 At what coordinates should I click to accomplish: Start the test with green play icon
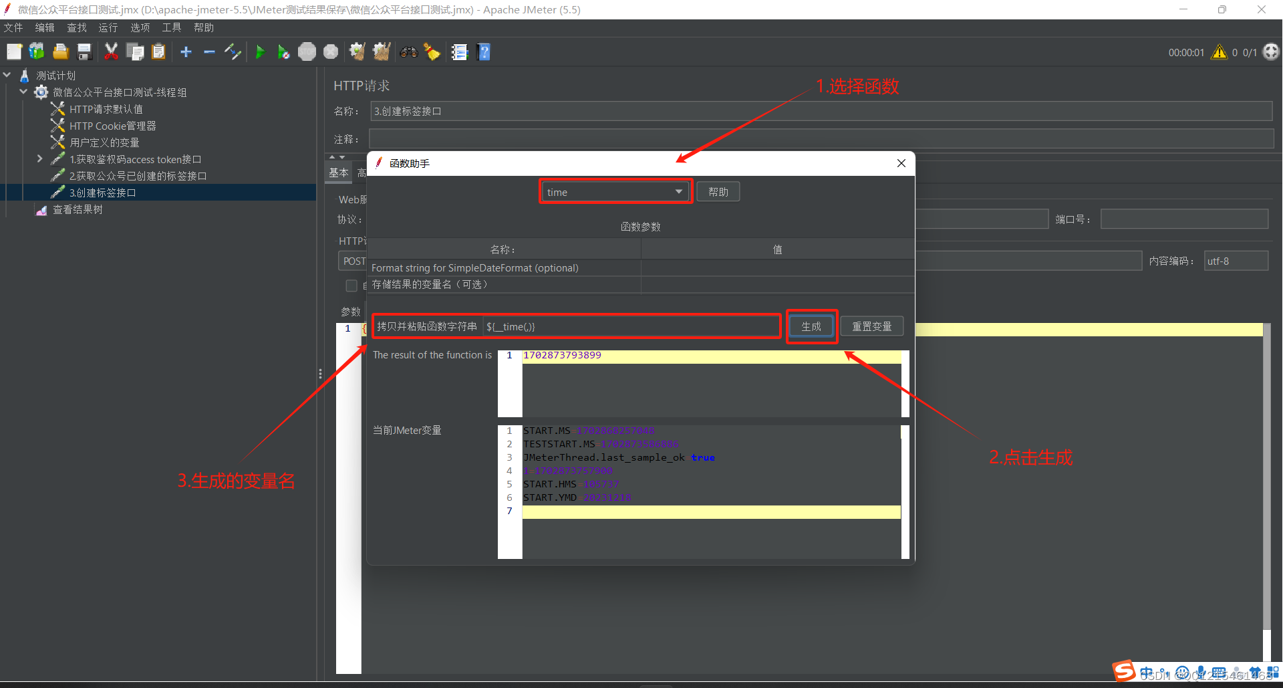coord(260,51)
